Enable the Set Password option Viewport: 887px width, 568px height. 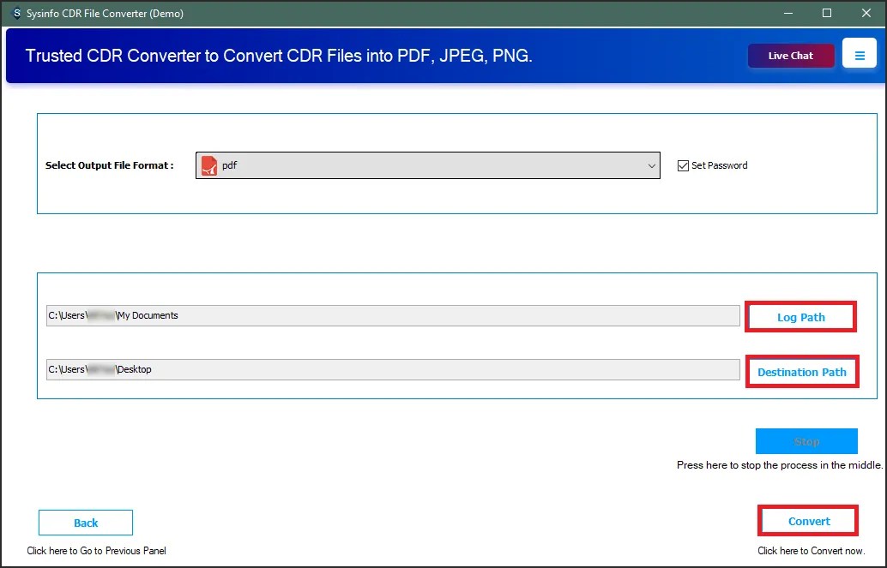pos(683,165)
